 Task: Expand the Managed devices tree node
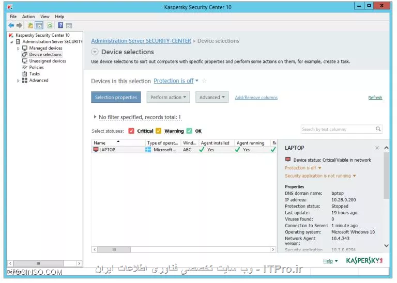pyautogui.click(x=18, y=49)
